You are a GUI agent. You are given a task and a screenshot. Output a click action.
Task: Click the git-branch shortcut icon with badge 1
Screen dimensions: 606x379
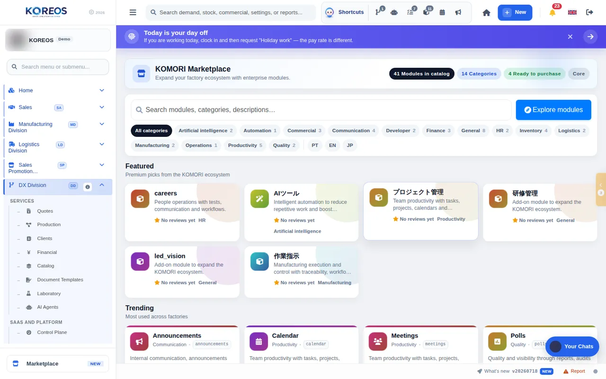coord(378,12)
